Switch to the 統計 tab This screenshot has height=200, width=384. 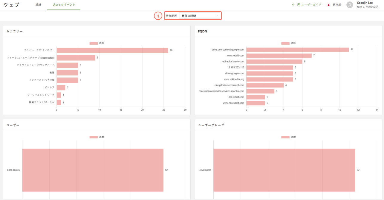[38, 5]
